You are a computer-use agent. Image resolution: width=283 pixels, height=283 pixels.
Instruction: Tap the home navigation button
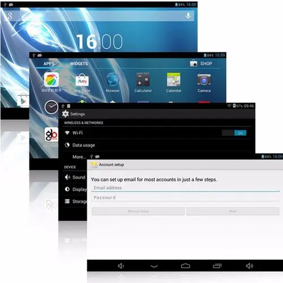186,266
